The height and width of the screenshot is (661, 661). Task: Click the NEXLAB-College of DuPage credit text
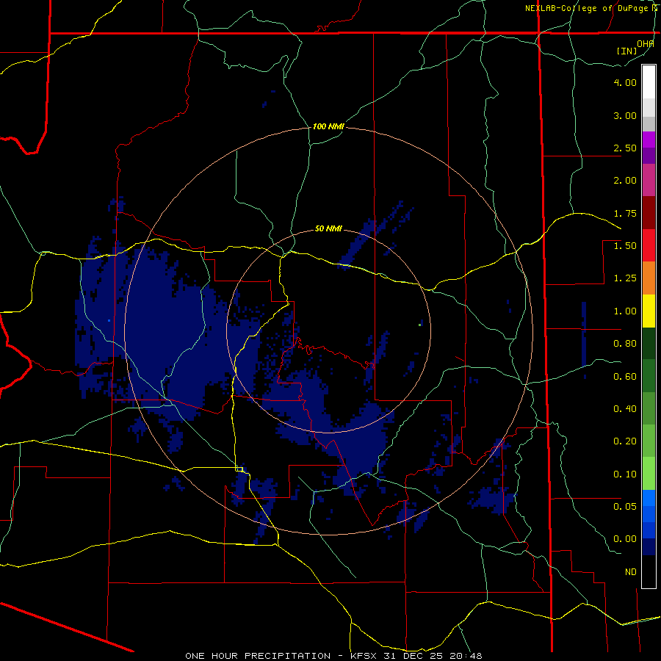coord(590,8)
